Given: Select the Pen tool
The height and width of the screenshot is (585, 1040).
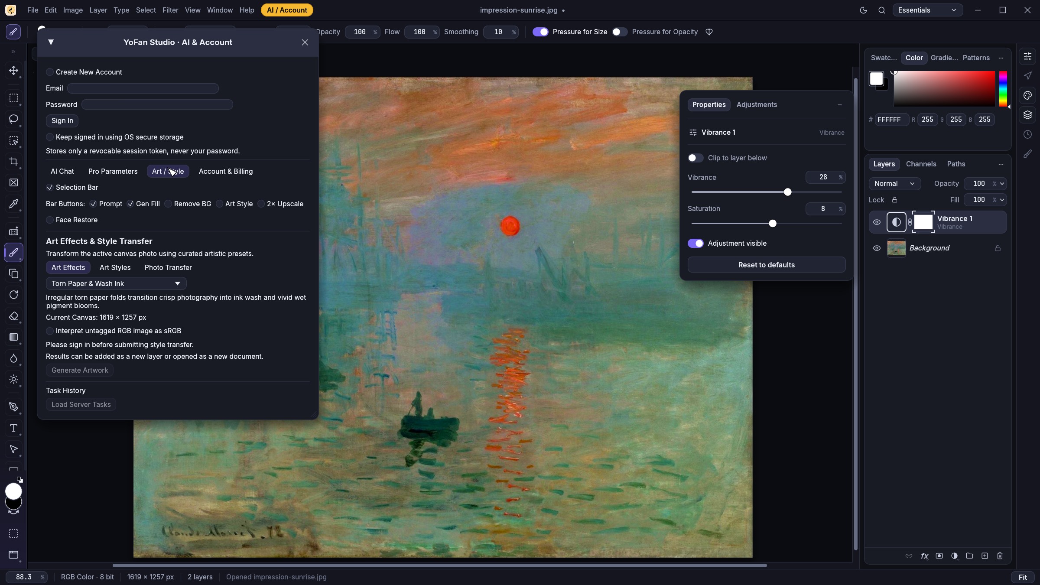Looking at the screenshot, I should tap(13, 407).
